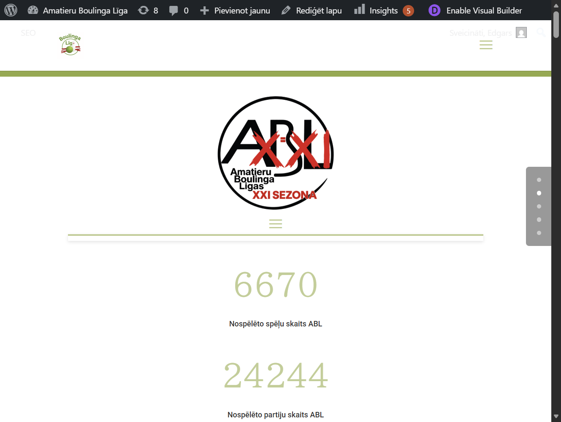Click the purple Divi D icon
561x422 pixels.
434,11
